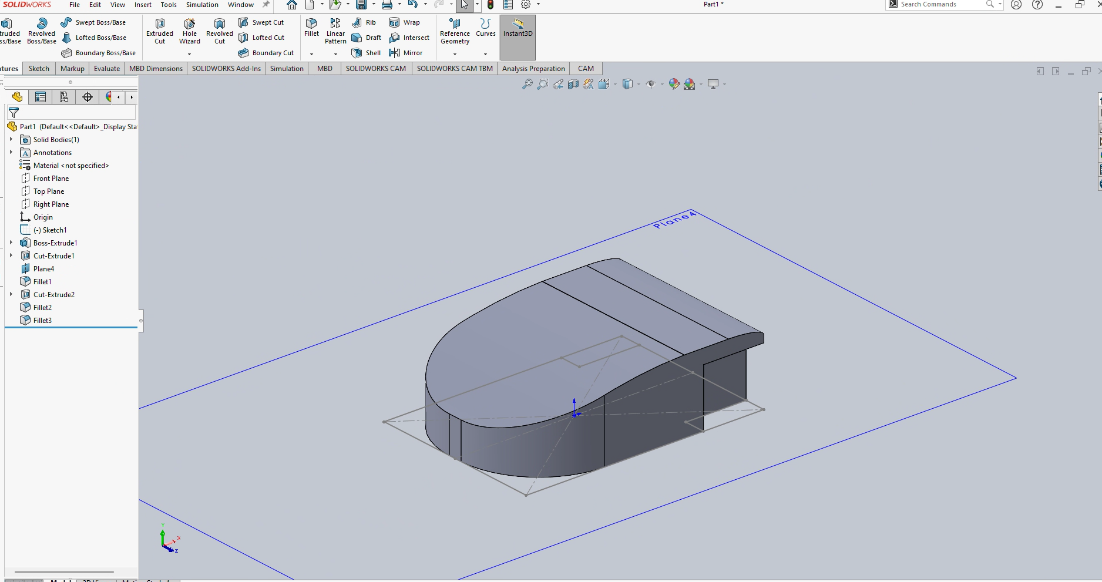Click the Swept Boss/Base tool

pyautogui.click(x=93, y=22)
